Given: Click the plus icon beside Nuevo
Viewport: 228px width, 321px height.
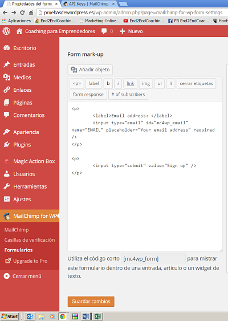Looking at the screenshot, I should 122,31.
